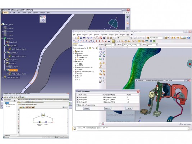Viewport: 192px width, 144px height.
Task: Click the blue Help info icon in Abaqus toolbar
Action: tap(188, 38)
